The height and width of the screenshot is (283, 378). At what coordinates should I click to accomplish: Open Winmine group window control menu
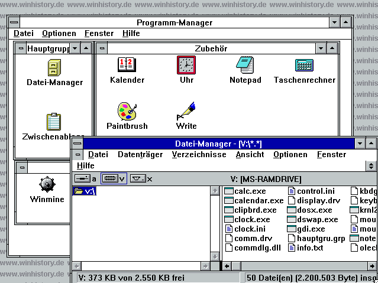click(x=22, y=167)
